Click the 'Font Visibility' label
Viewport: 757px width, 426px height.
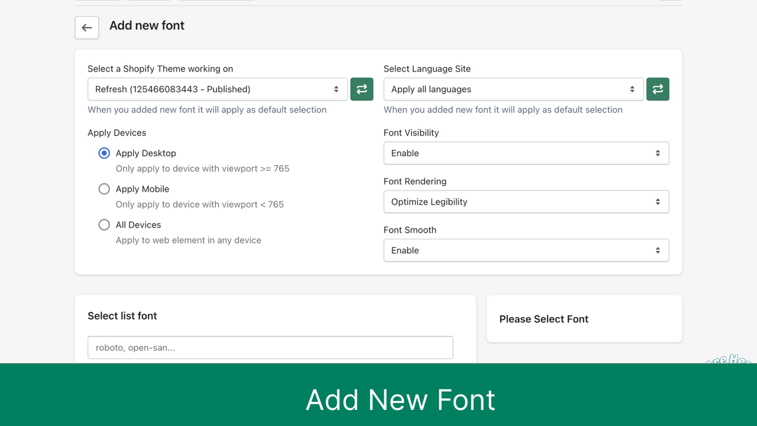pos(411,133)
